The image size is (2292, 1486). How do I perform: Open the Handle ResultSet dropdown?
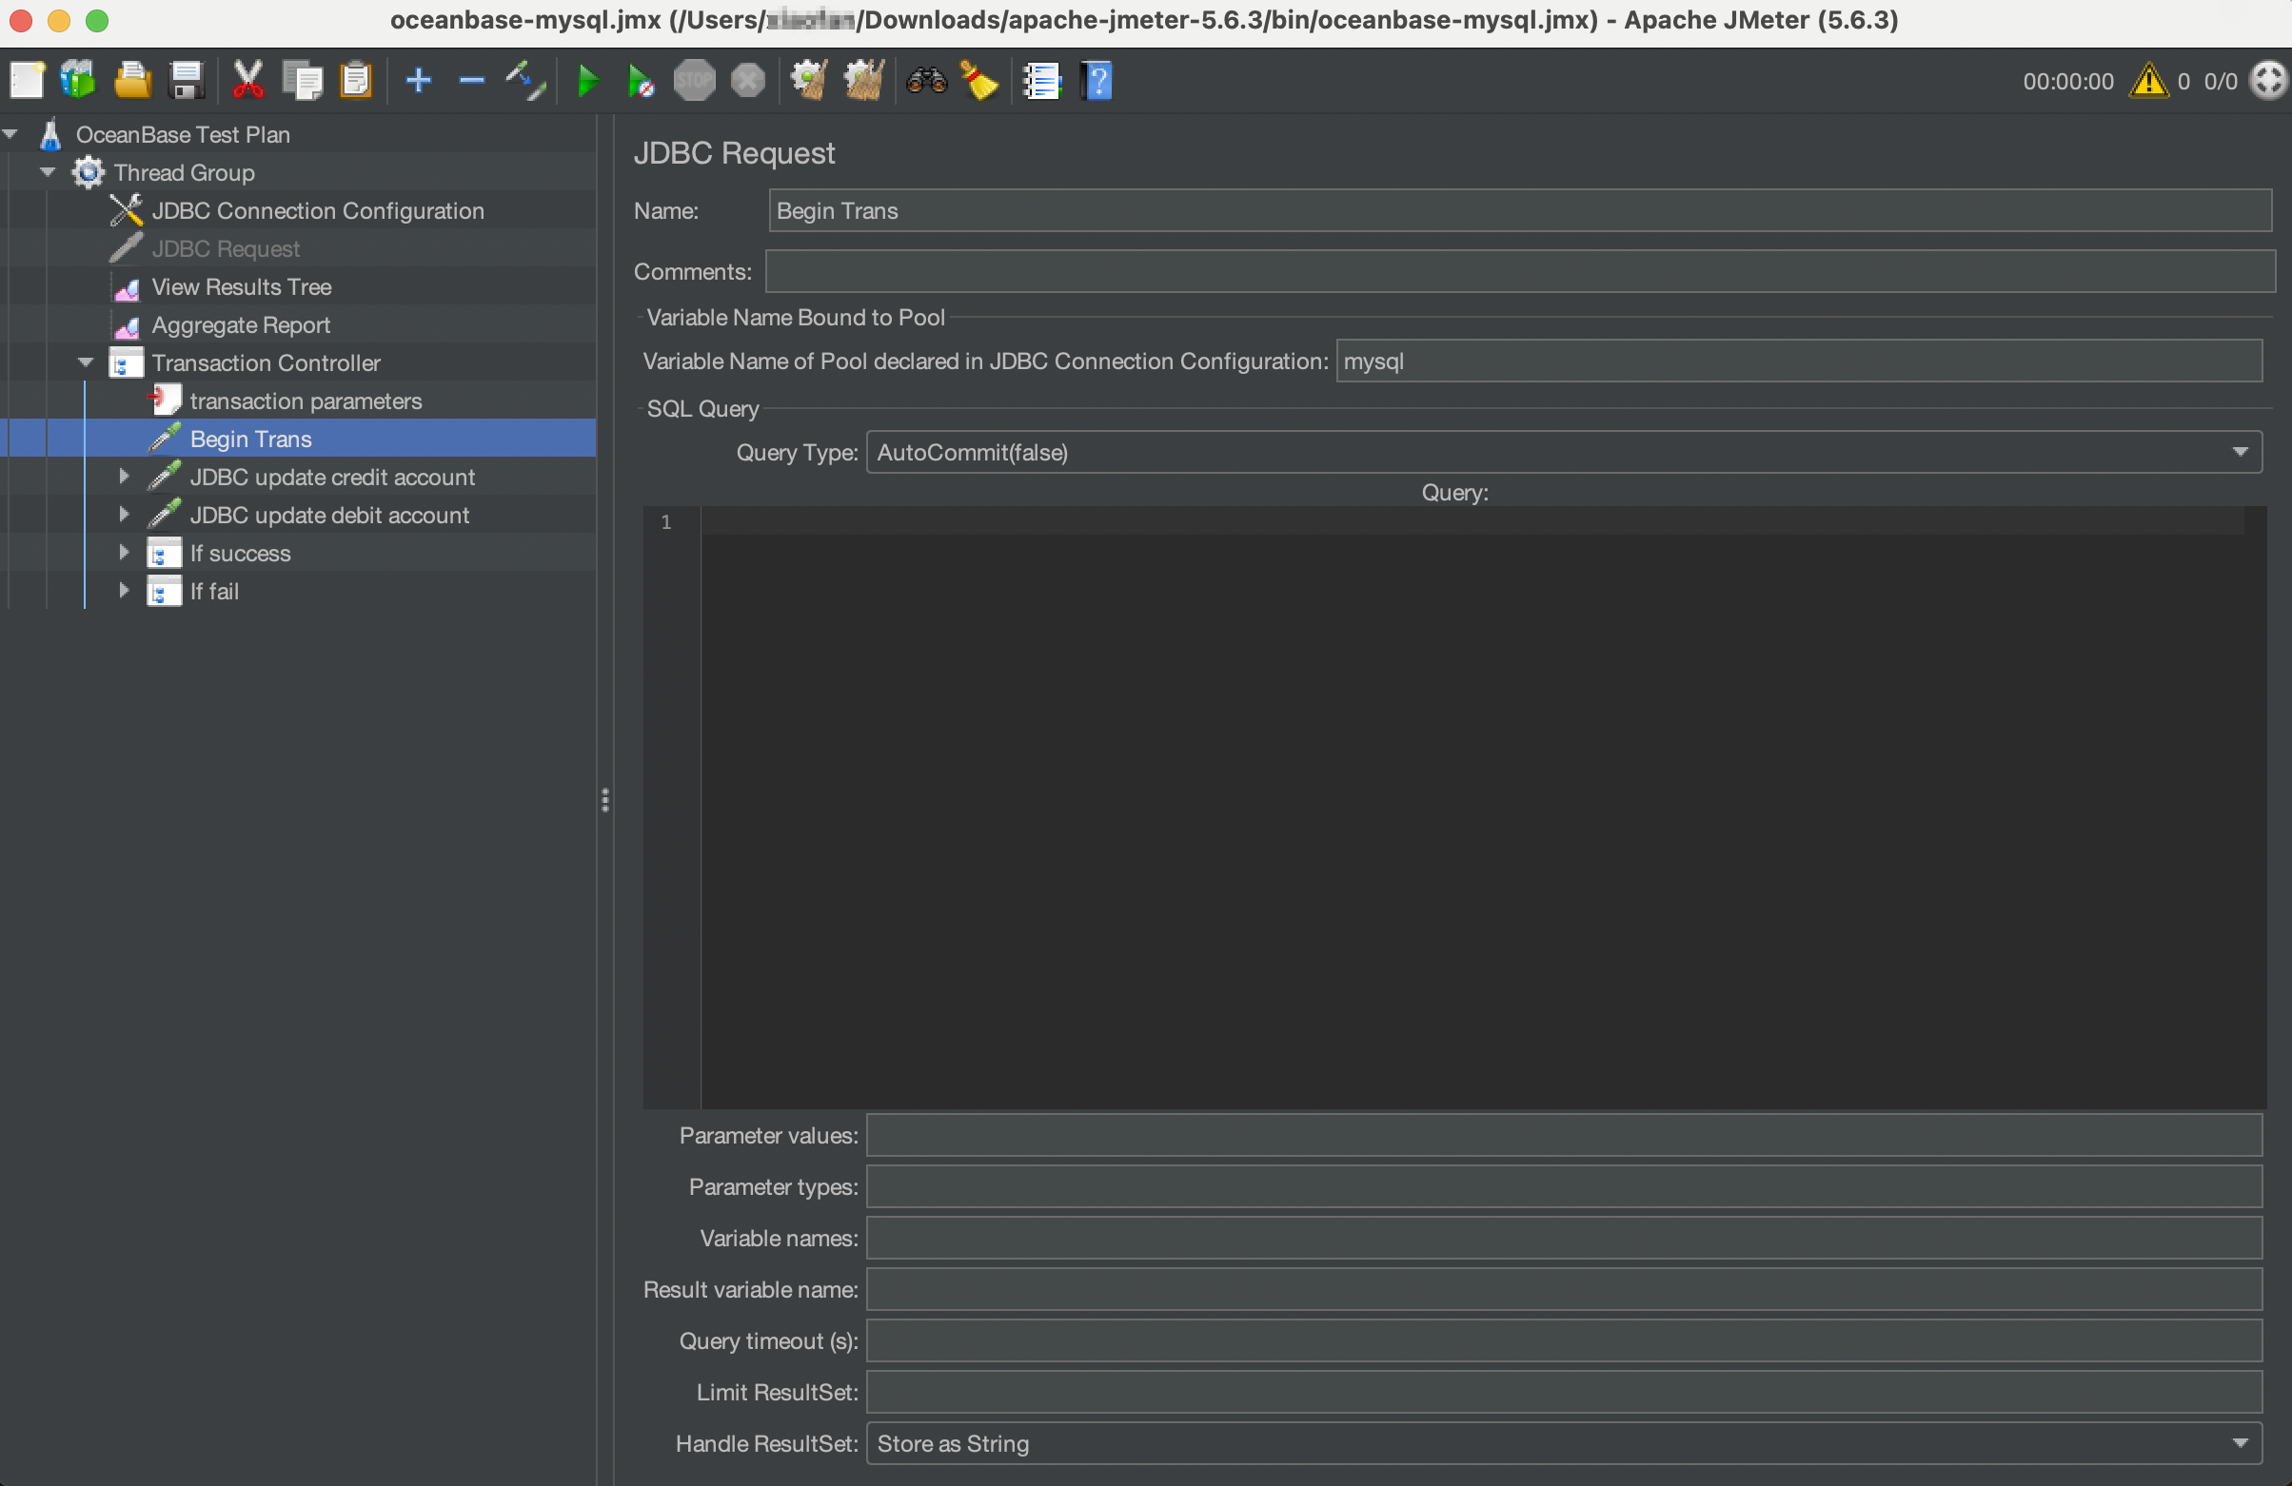coord(1563,1443)
